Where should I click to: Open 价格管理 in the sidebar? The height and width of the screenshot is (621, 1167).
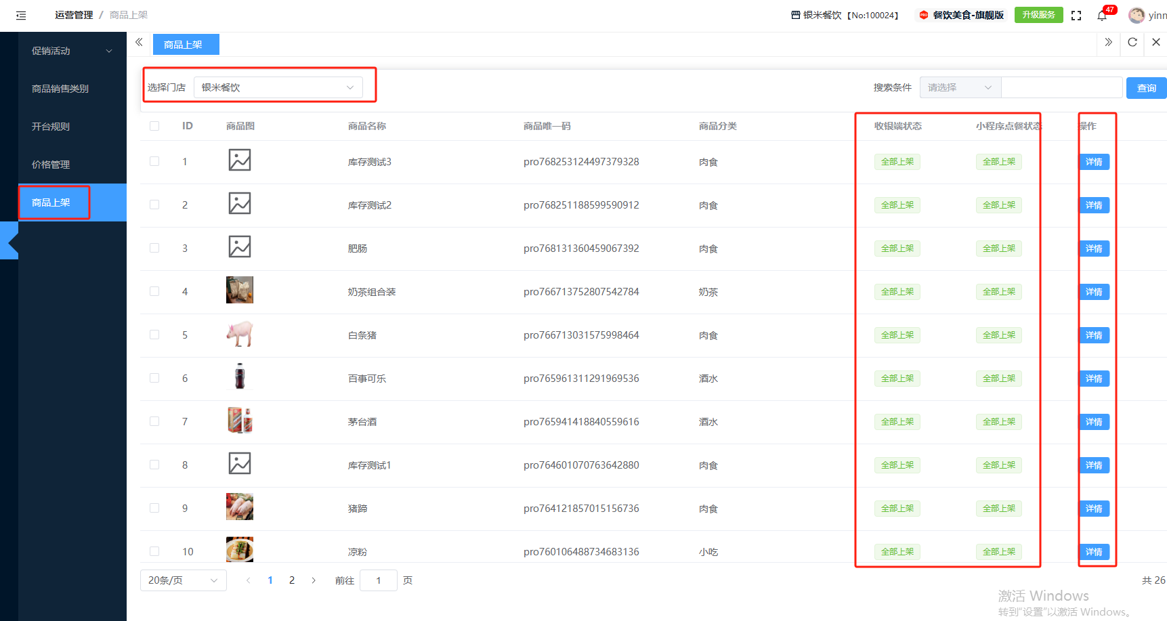[51, 165]
